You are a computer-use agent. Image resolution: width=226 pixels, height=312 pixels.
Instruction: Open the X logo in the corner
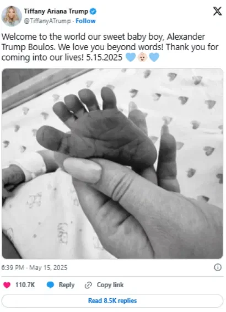[x=217, y=12]
